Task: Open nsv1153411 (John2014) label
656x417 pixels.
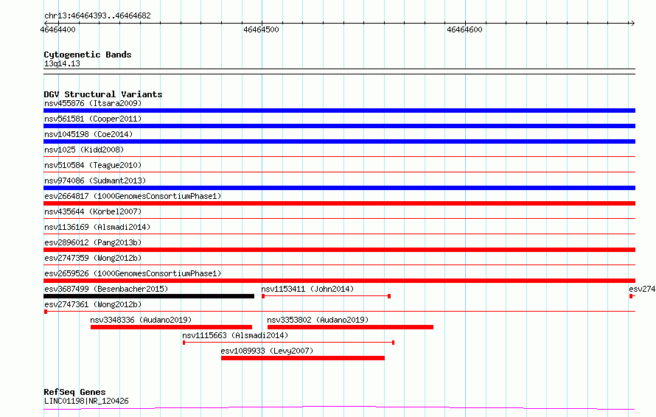Action: click(307, 289)
